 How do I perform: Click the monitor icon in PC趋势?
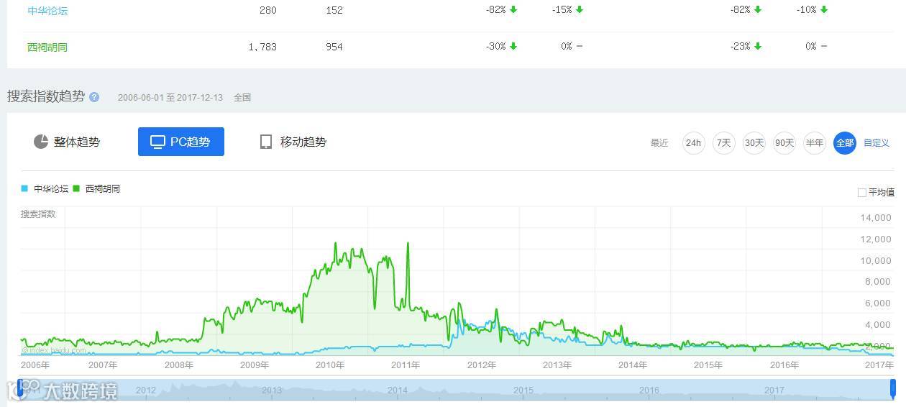(x=157, y=142)
